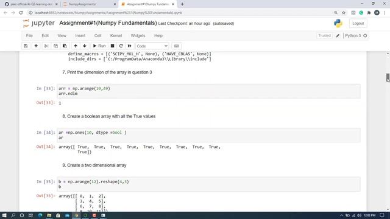390x219 pixels.
Task: Click the vertical page scrollbar thumb
Action: tap(388, 77)
